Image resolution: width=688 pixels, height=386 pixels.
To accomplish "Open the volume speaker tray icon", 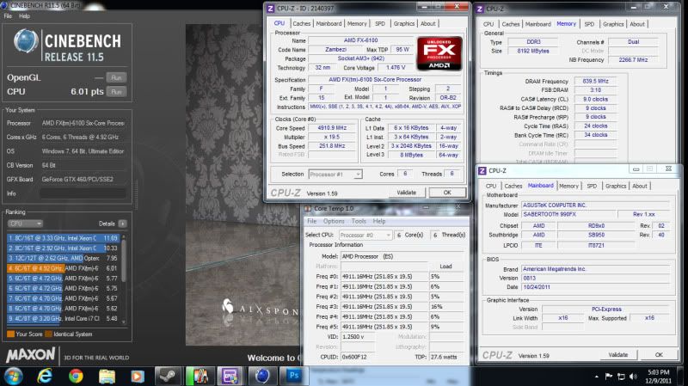I will 633,377.
